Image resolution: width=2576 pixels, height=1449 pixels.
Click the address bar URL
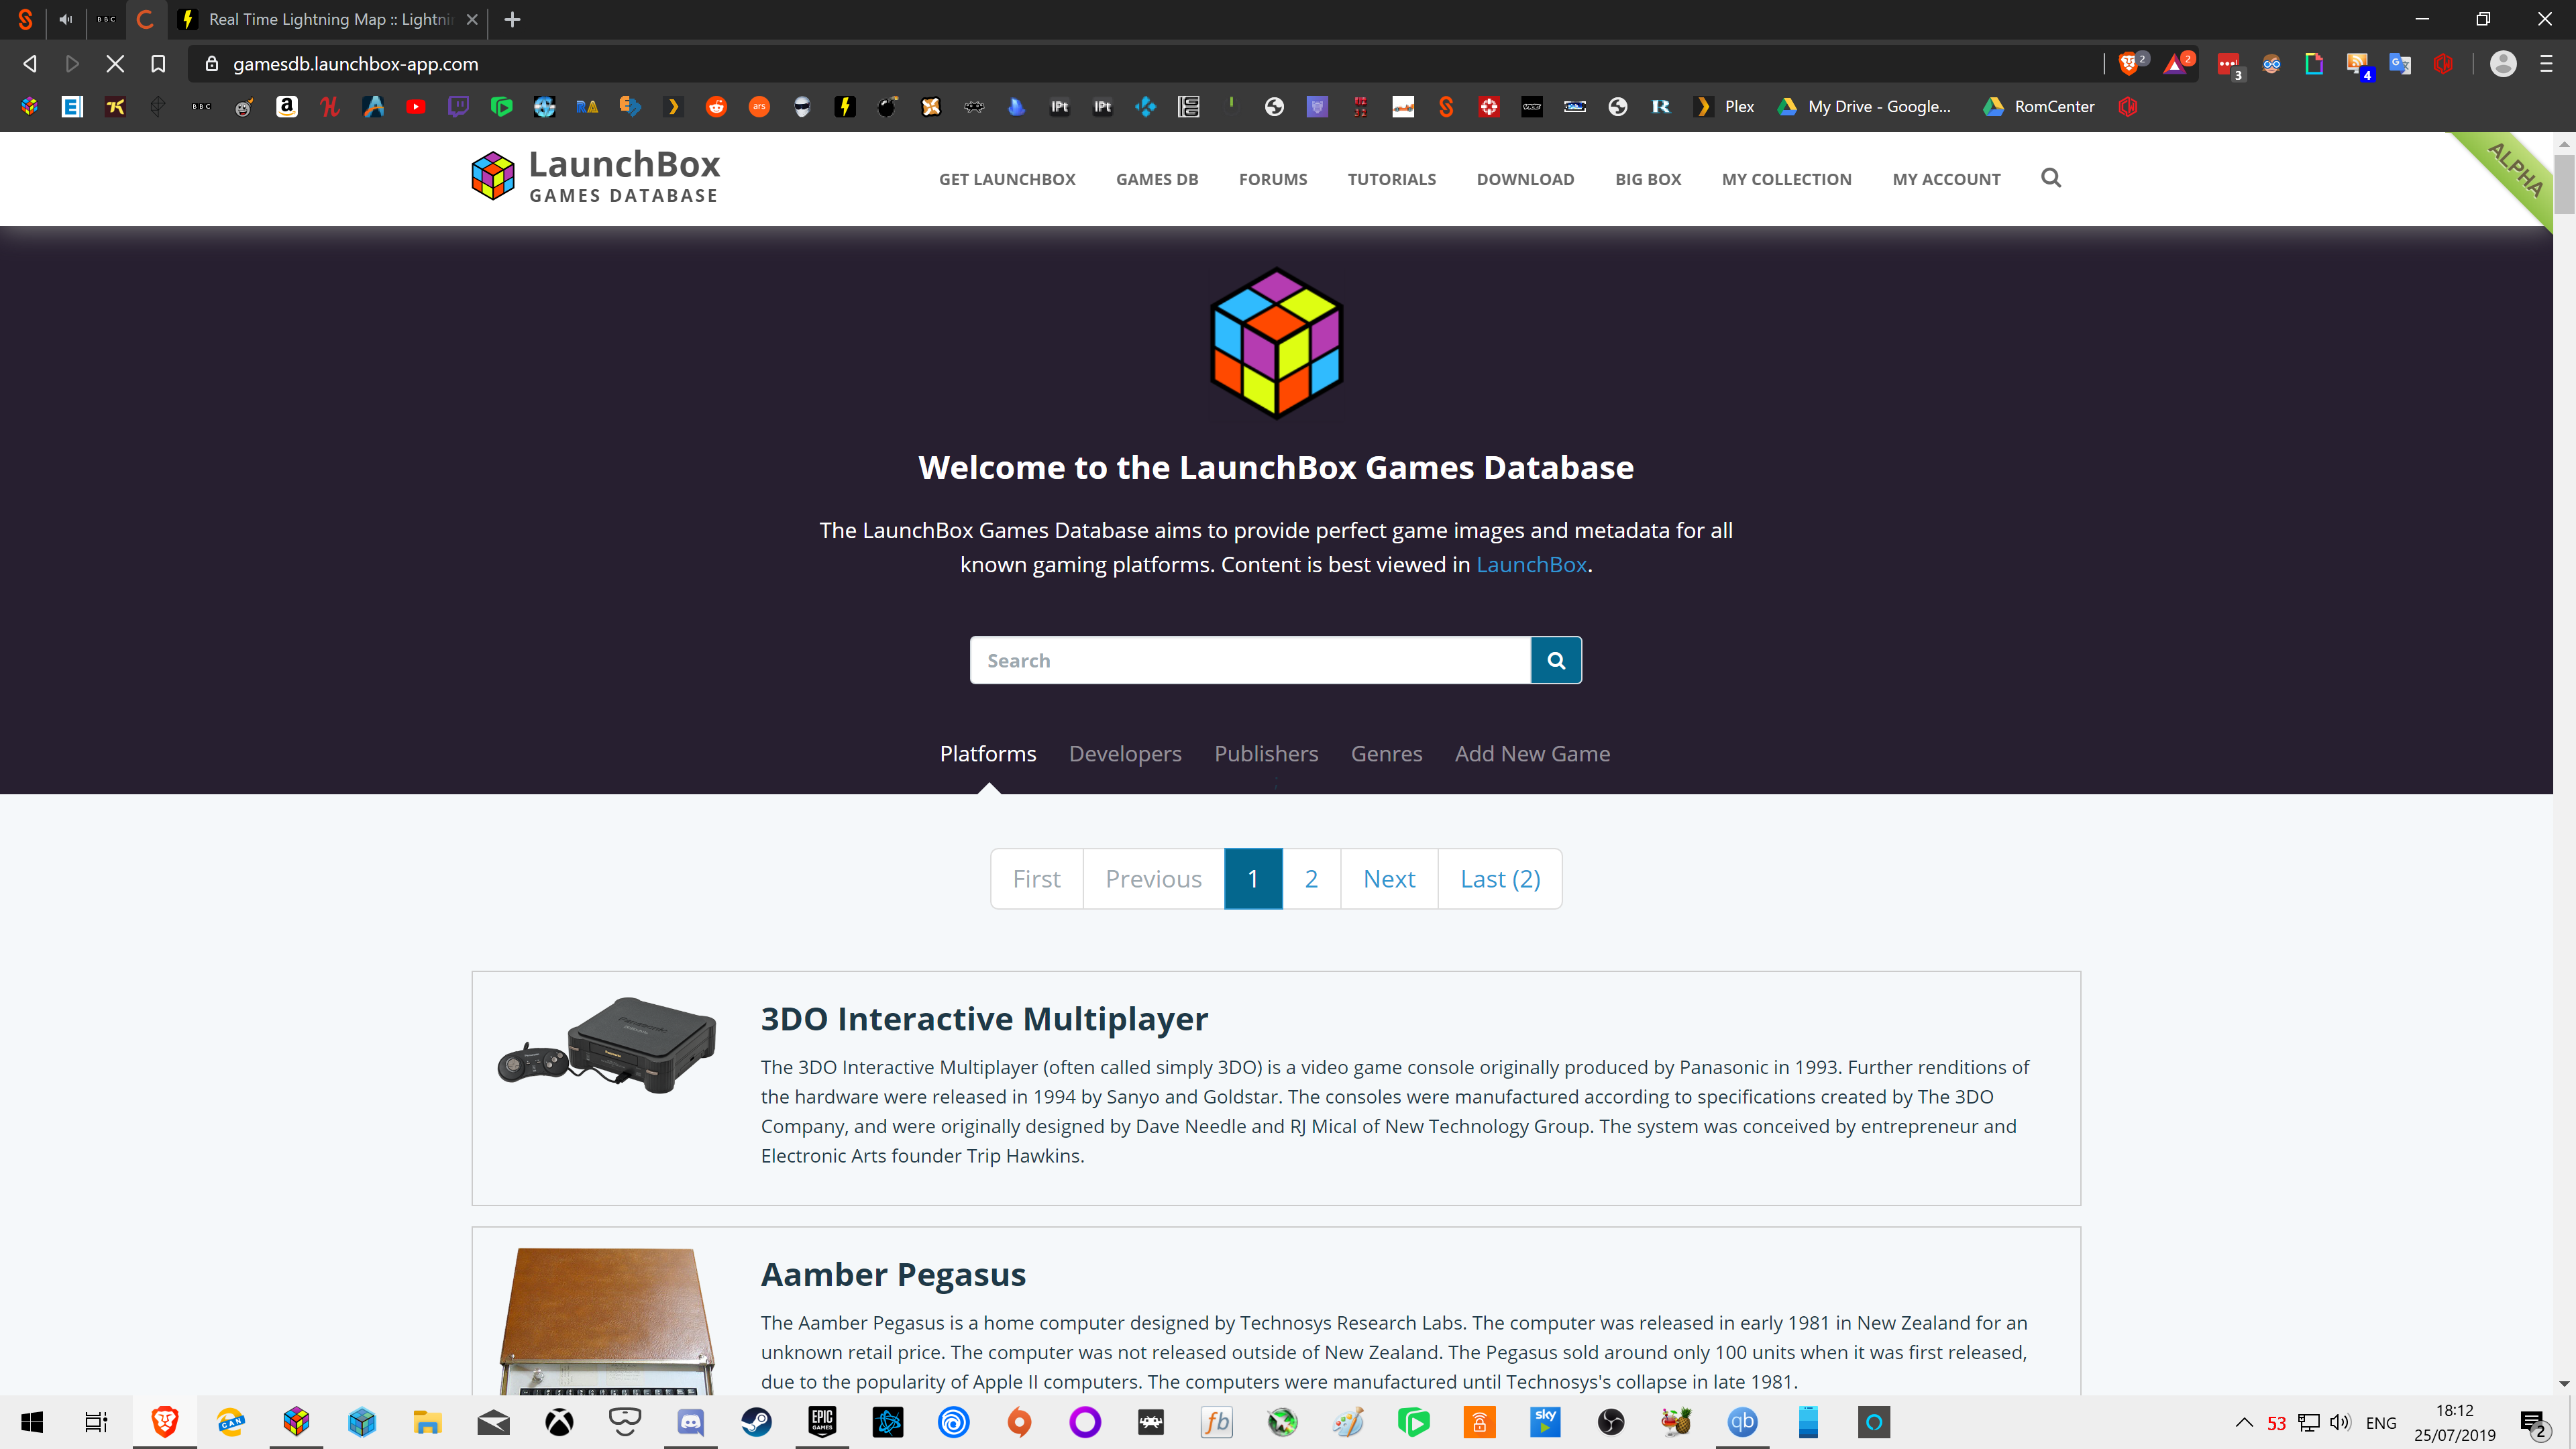tap(355, 64)
